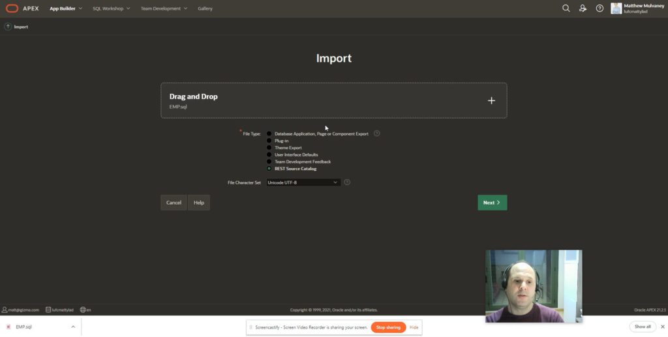The width and height of the screenshot is (668, 337).
Task: Open the Team Development tab
Action: point(160,8)
